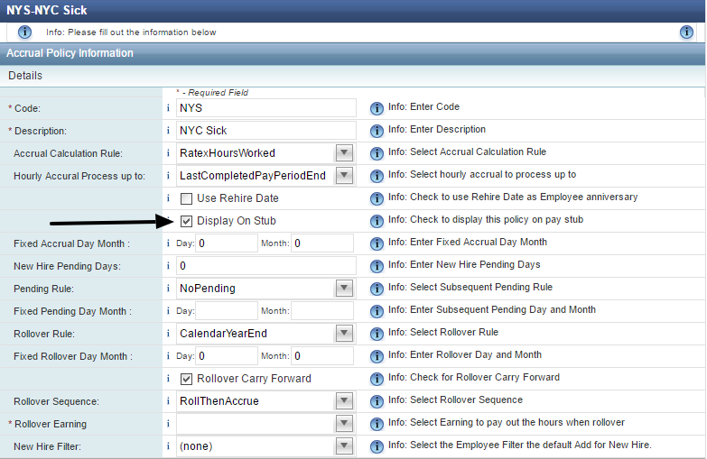The height and width of the screenshot is (459, 707).
Task: Select the Details section tab
Action: [25, 76]
